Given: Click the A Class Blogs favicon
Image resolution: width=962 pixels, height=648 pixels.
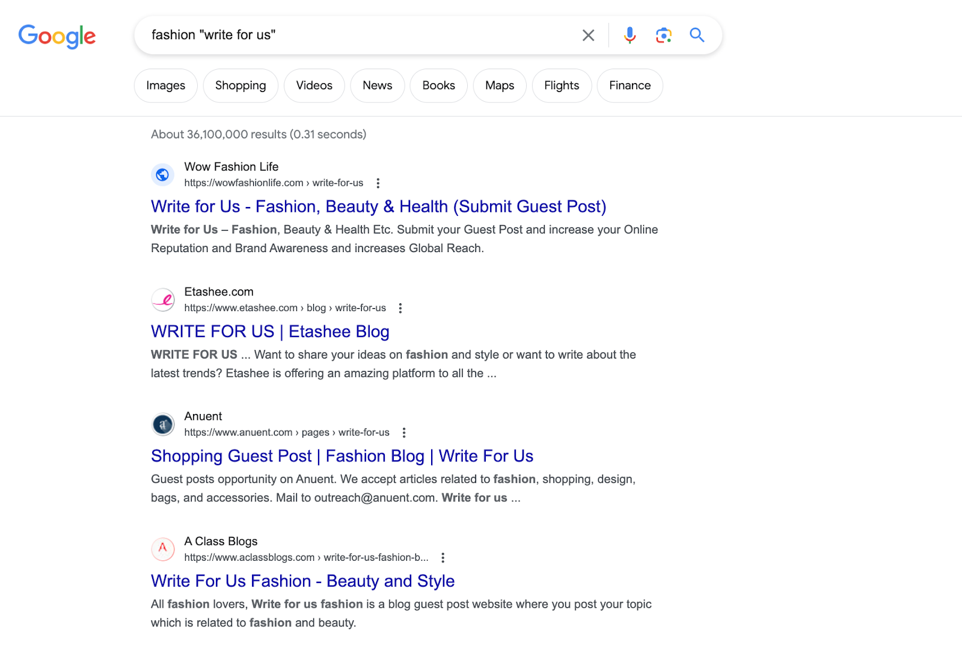Looking at the screenshot, I should (x=162, y=549).
